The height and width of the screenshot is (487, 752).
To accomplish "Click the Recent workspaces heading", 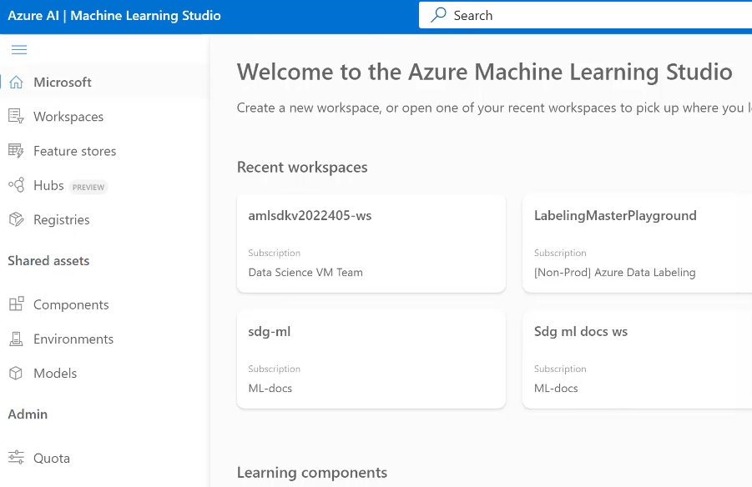I will point(302,167).
